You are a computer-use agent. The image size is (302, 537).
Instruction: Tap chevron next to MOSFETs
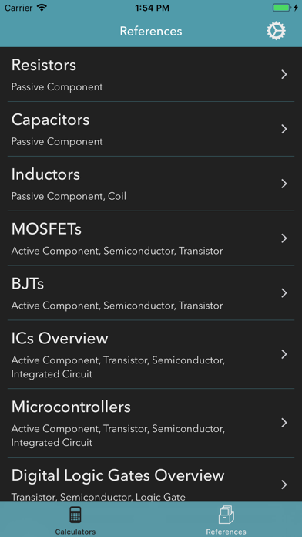tap(284, 238)
